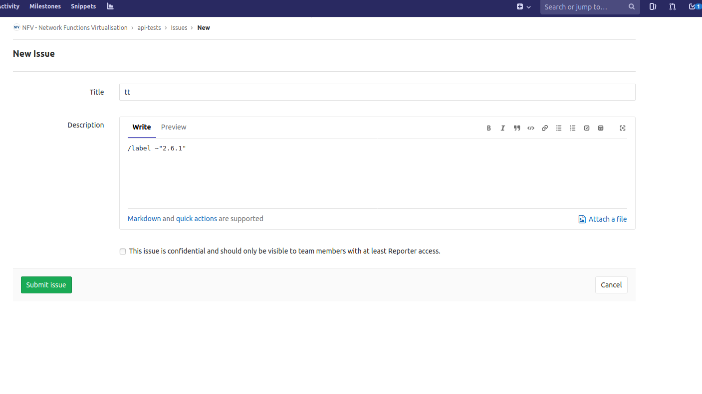This screenshot has width=702, height=394.
Task: Open Milestones in top navigation
Action: (45, 6)
